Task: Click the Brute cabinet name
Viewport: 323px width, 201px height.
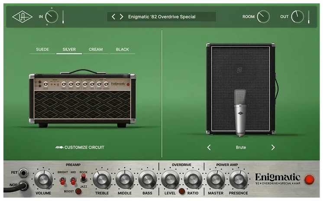Action: tap(241, 147)
